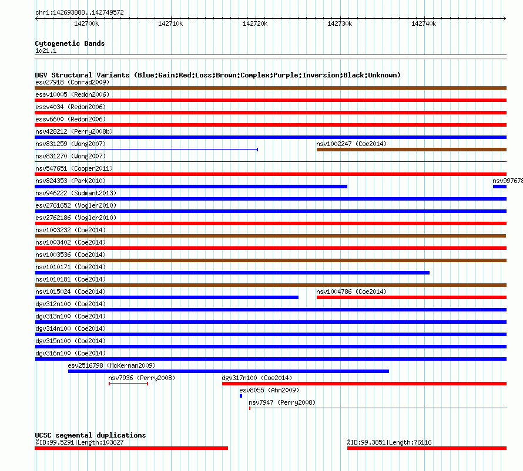Click the UCSC segmental duplications track title
This screenshot has height=471, width=523.
pyautogui.click(x=90, y=435)
